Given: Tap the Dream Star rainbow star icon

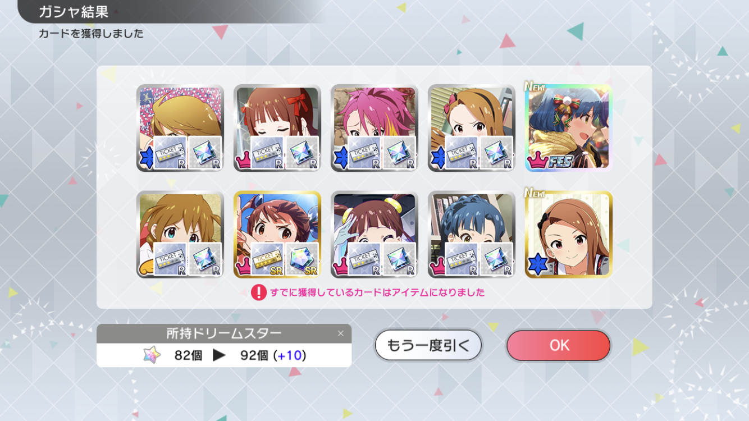Looking at the screenshot, I should pyautogui.click(x=152, y=355).
